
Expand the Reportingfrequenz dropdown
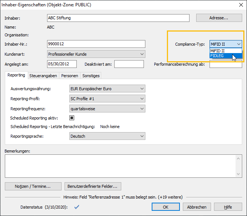pos(107,109)
